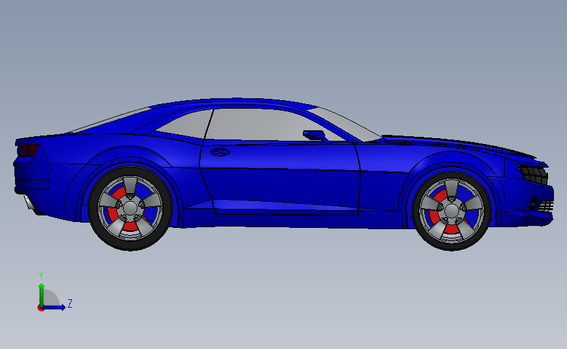This screenshot has width=567, height=349.
Task: Click the front tire's black sidewall
Action: pyautogui.click(x=452, y=246)
